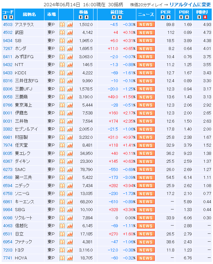
Task: Click the NEWS button for ファナック
Action: click(146, 242)
